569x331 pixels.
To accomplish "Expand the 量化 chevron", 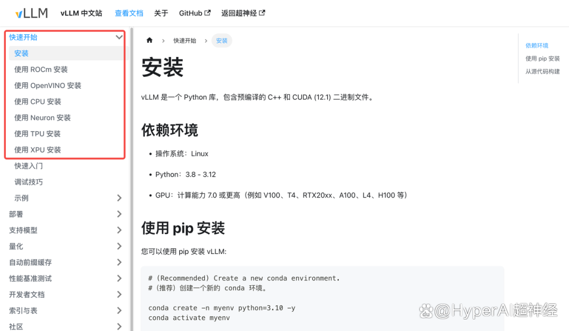I will coord(119,246).
